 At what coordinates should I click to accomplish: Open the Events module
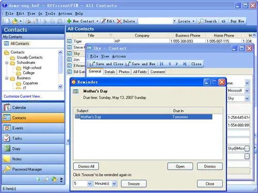[x=33, y=128]
